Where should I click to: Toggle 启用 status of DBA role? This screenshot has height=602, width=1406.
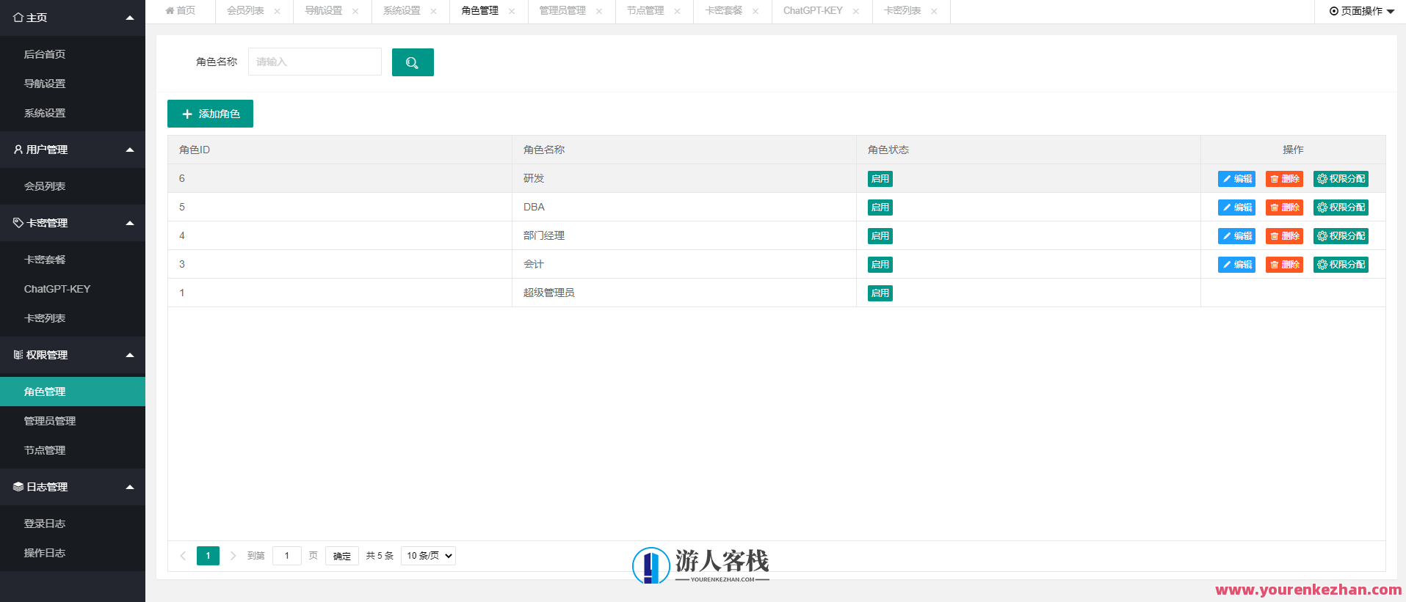pos(880,208)
